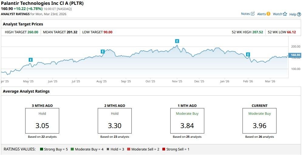Click the Alerts exclamation icon
The width and height of the screenshot is (302, 155).
click(x=269, y=14)
